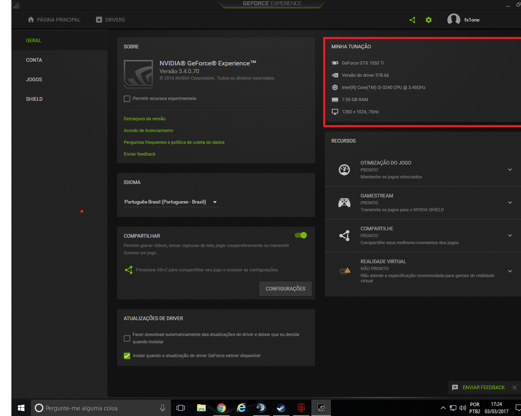Dismiss the Enviar Feedback bar with X

pos(514,388)
